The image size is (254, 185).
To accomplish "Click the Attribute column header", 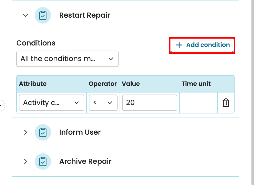I will (x=33, y=84).
